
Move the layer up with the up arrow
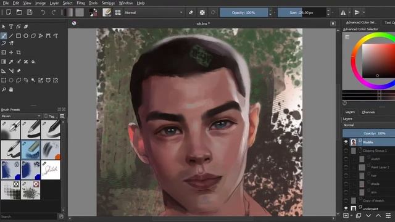click(378, 216)
